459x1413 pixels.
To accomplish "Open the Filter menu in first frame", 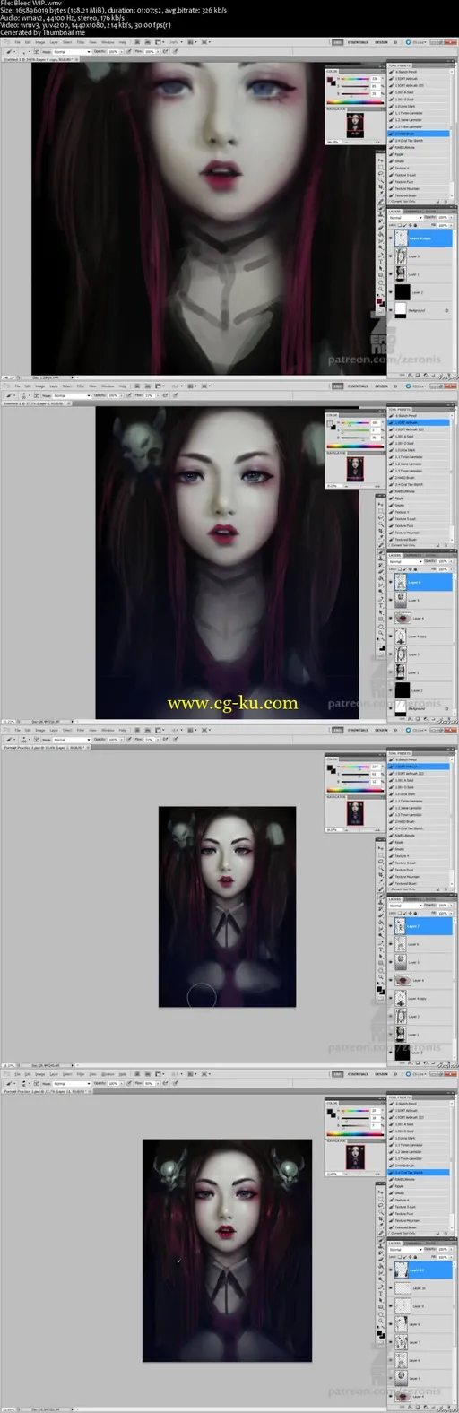I will (x=80, y=42).
